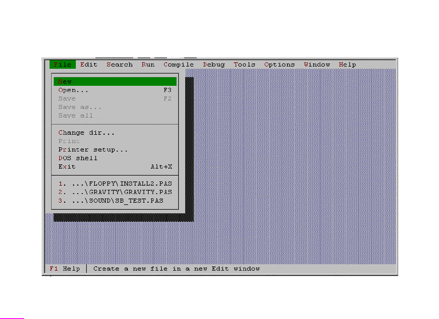Open the Search menu

[119, 65]
